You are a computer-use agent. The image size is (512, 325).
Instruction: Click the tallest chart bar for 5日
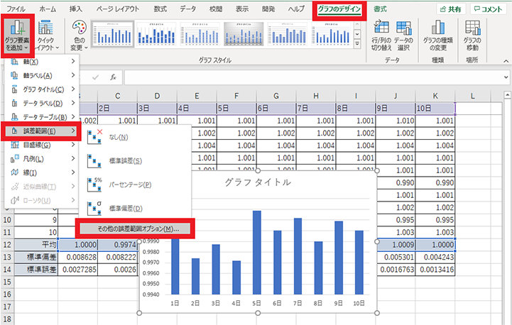(x=257, y=253)
